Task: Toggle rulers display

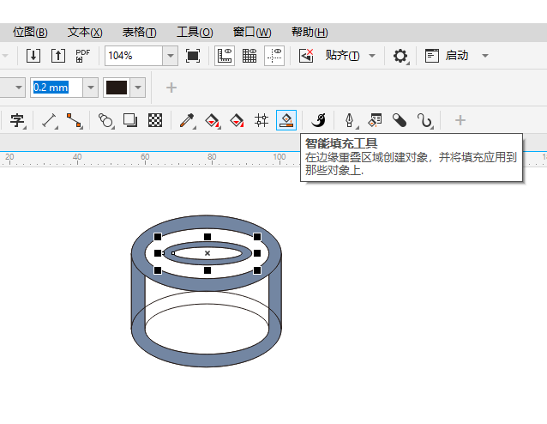Action: tap(225, 56)
